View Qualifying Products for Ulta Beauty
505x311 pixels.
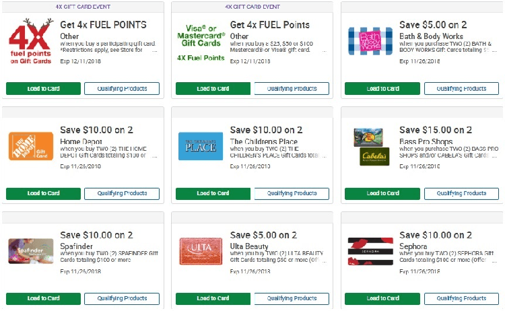pos(292,298)
